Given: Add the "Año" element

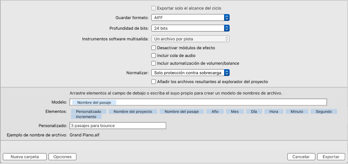Looking at the screenshot, I should point(215,111).
